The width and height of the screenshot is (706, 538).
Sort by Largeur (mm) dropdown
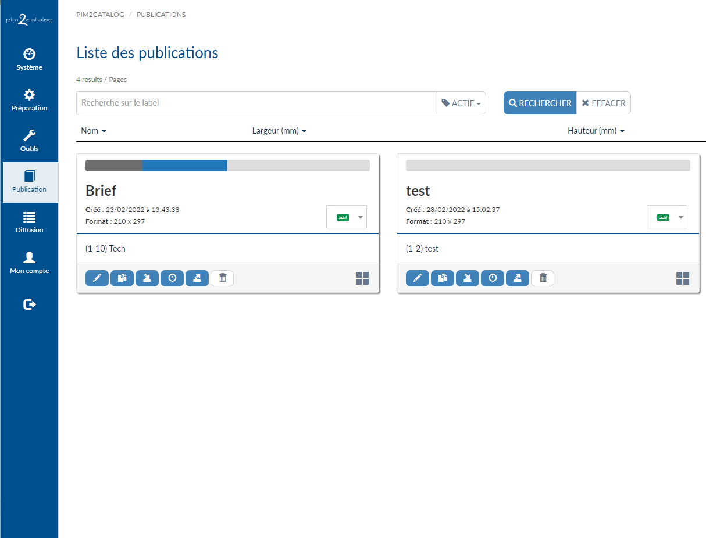pyautogui.click(x=279, y=131)
